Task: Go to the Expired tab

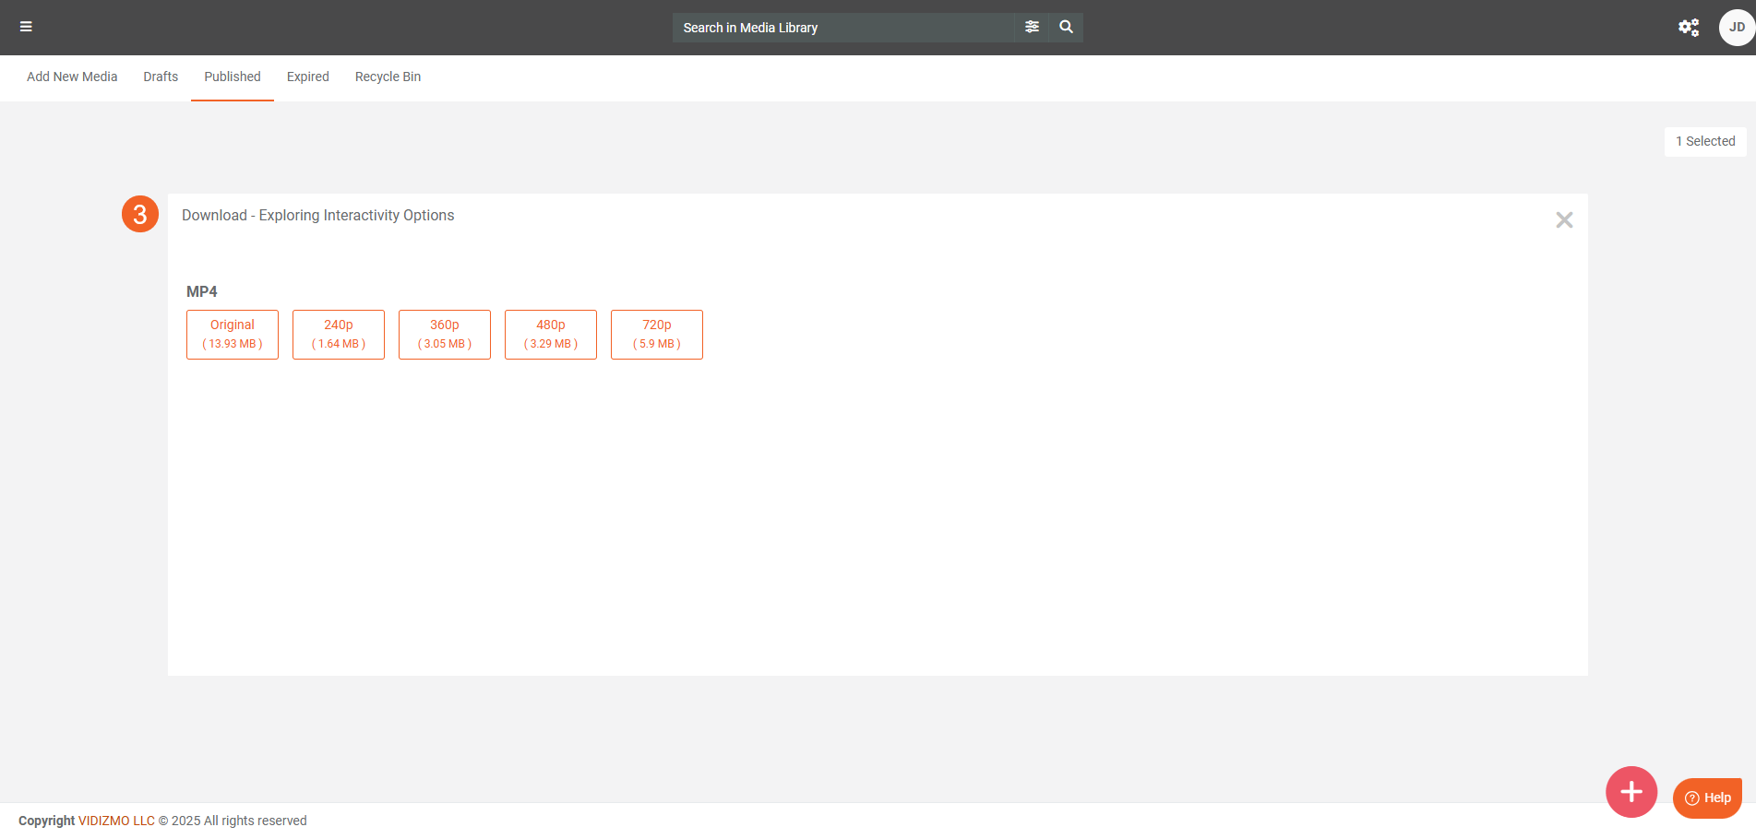Action: coord(307,77)
